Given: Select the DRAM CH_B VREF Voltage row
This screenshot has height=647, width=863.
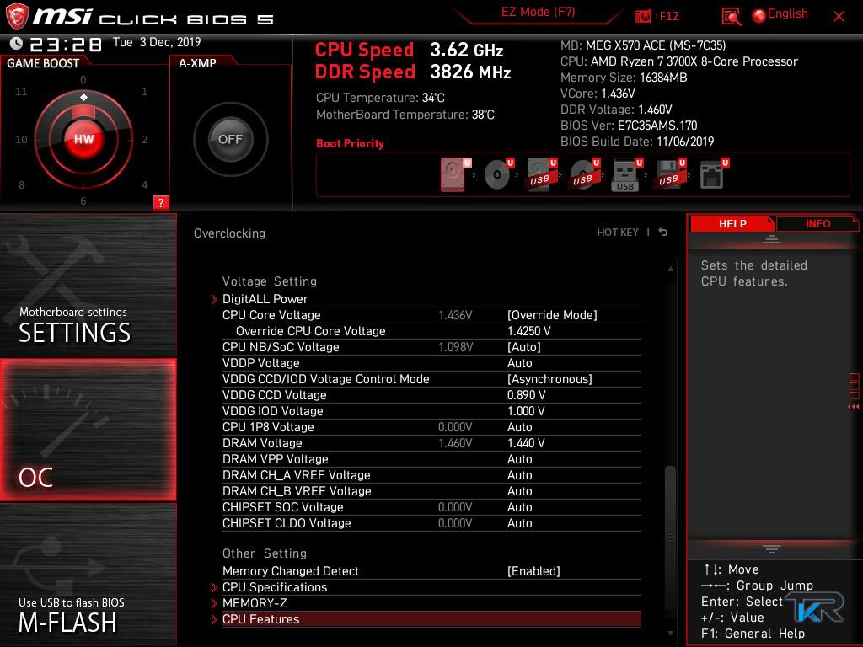Looking at the screenshot, I should point(431,491).
